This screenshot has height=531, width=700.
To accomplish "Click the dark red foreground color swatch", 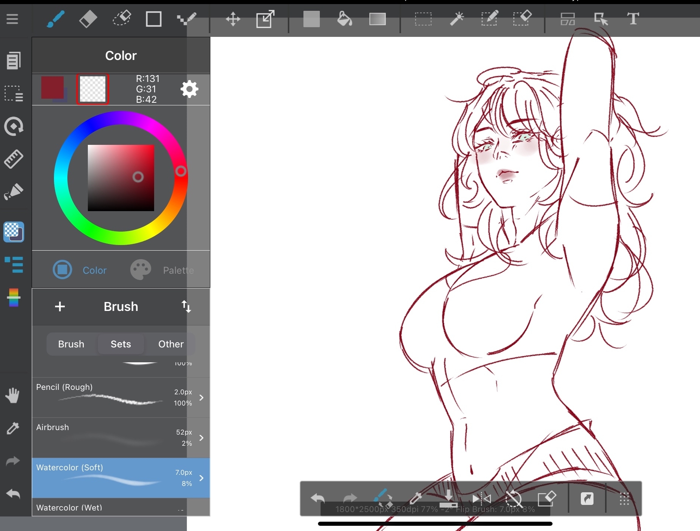I will [52, 88].
